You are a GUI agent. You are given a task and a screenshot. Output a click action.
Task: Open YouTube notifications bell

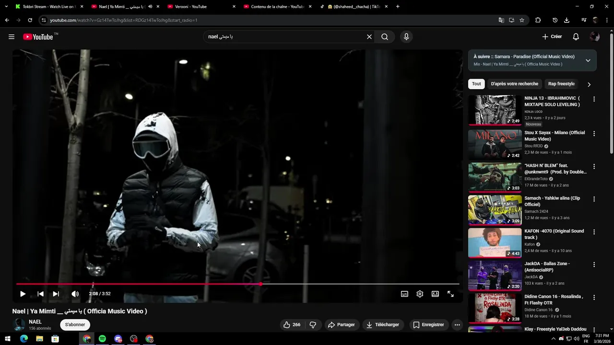[x=576, y=37]
